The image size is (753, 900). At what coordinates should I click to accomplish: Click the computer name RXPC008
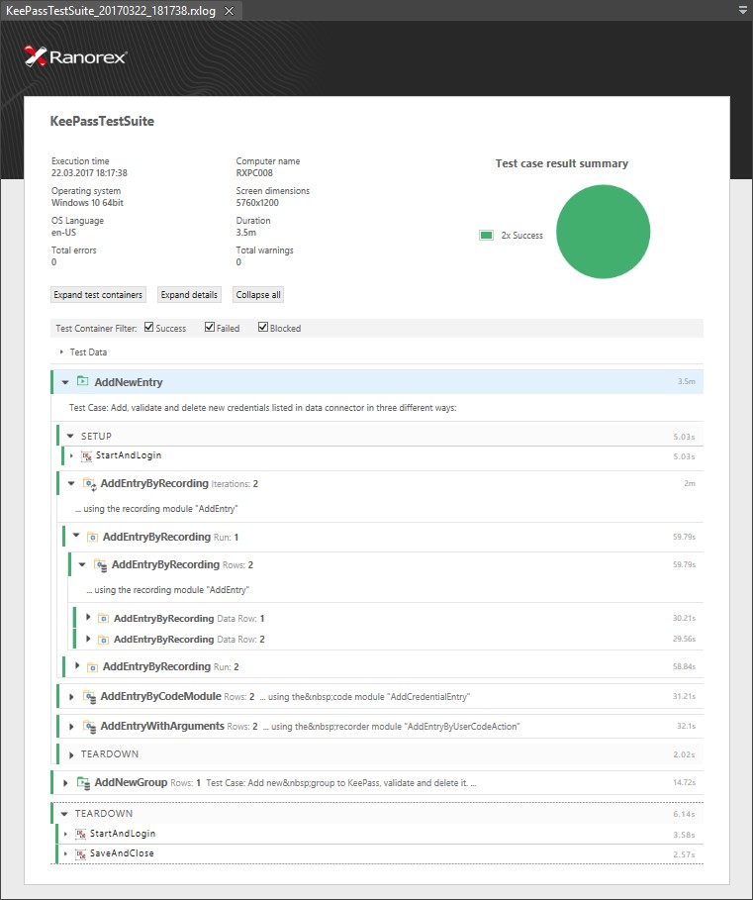(254, 172)
